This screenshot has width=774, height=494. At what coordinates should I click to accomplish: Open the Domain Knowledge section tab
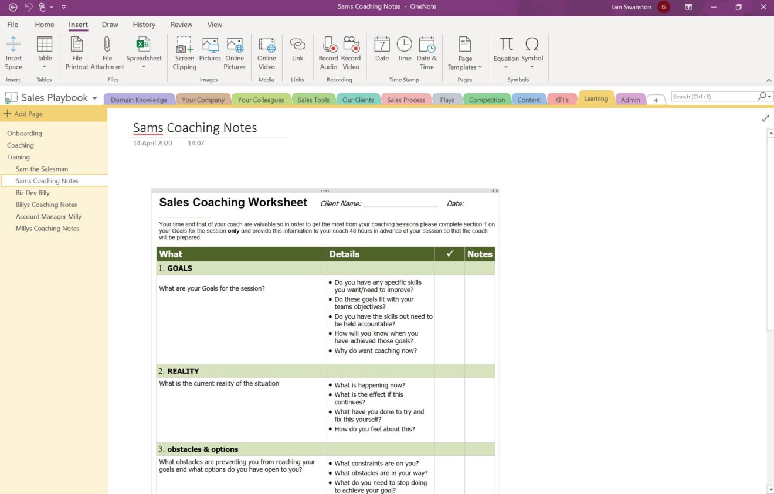point(139,100)
